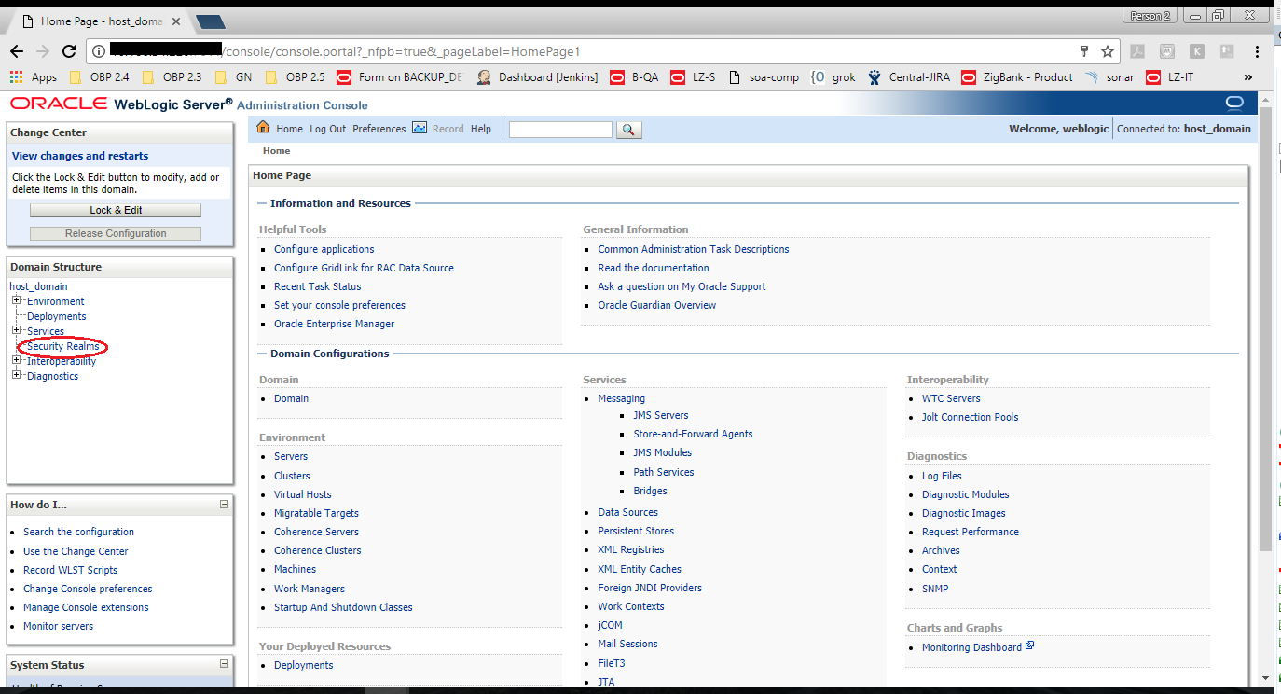Viewport: 1281px width, 694px height.
Task: Click the site info icon in address bar
Action: [99, 51]
